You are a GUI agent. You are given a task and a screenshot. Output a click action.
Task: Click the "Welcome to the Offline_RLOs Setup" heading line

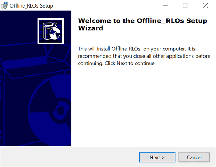tap(142, 21)
